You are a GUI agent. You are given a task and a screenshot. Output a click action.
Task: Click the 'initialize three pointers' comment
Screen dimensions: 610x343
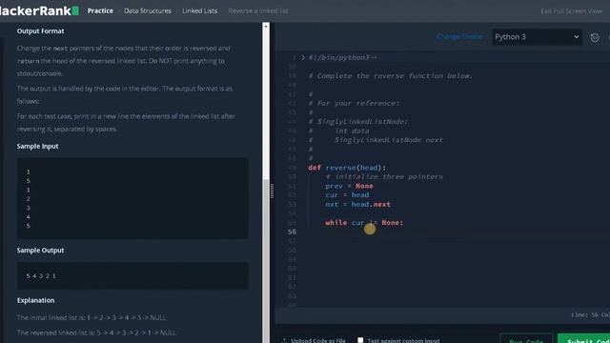click(x=384, y=176)
